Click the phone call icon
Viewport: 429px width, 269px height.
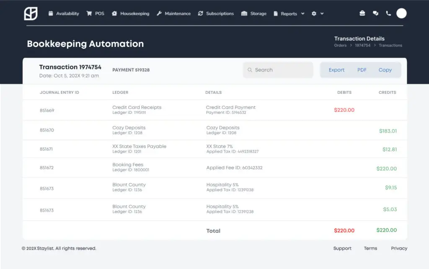tap(388, 13)
